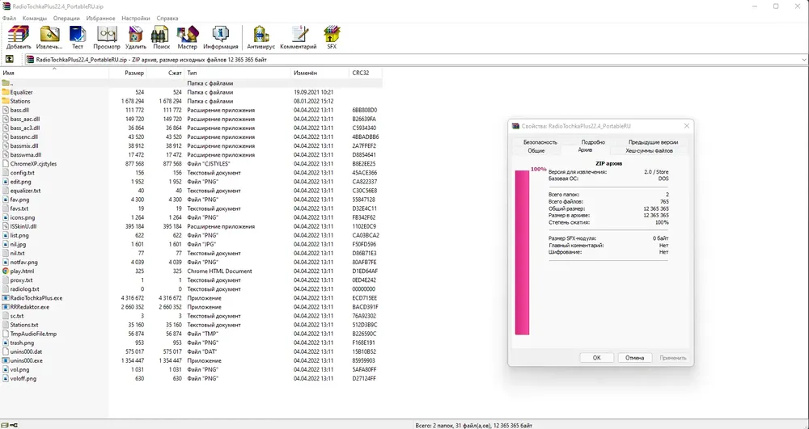Select the Архив tab in properties
The width and height of the screenshot is (809, 429).
(585, 149)
